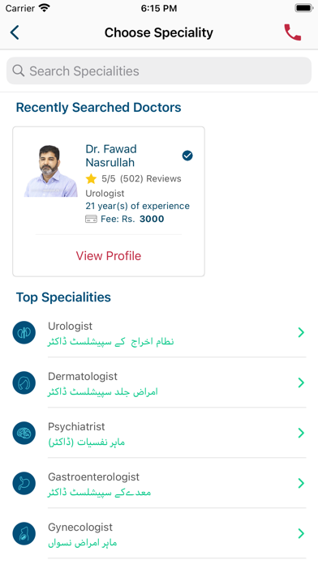318x564 pixels.
Task: Tap the Gastroenterologist stomach icon
Action: point(24,484)
